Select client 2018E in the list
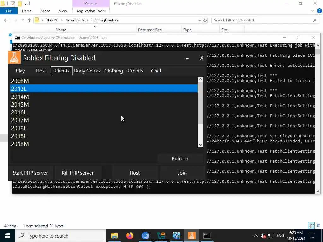 point(104,128)
